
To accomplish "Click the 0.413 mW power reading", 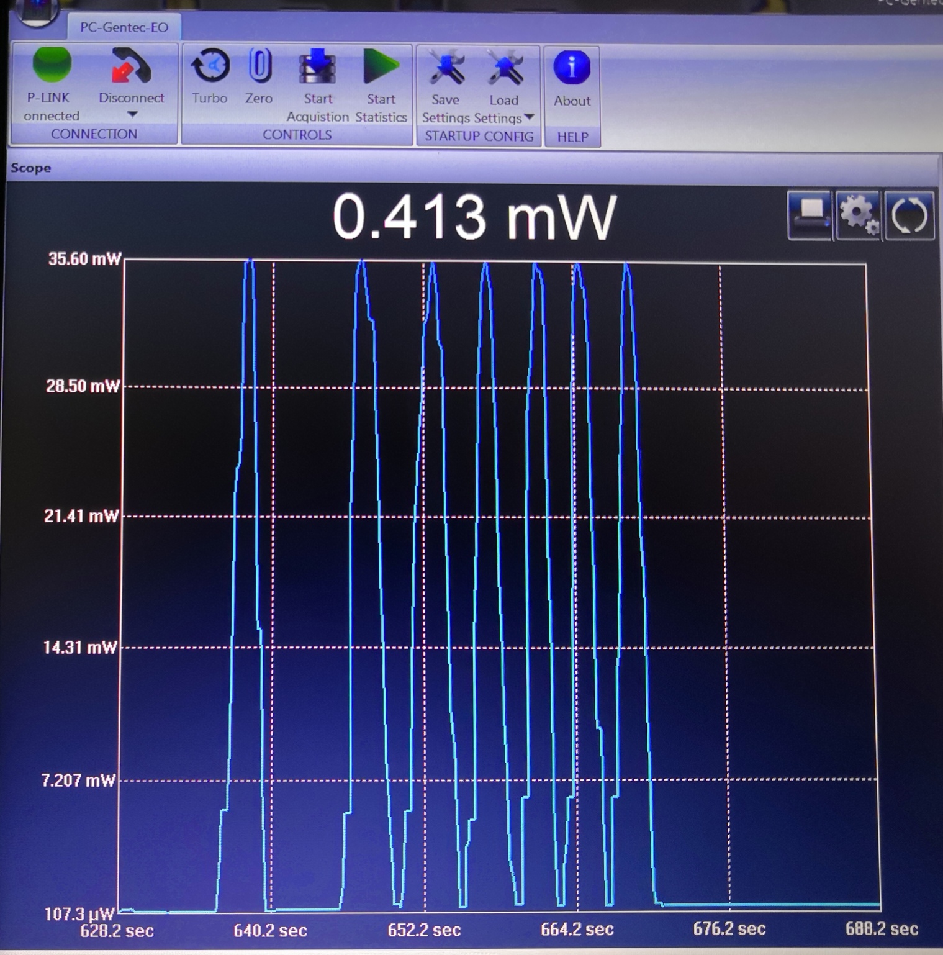I will 474,216.
